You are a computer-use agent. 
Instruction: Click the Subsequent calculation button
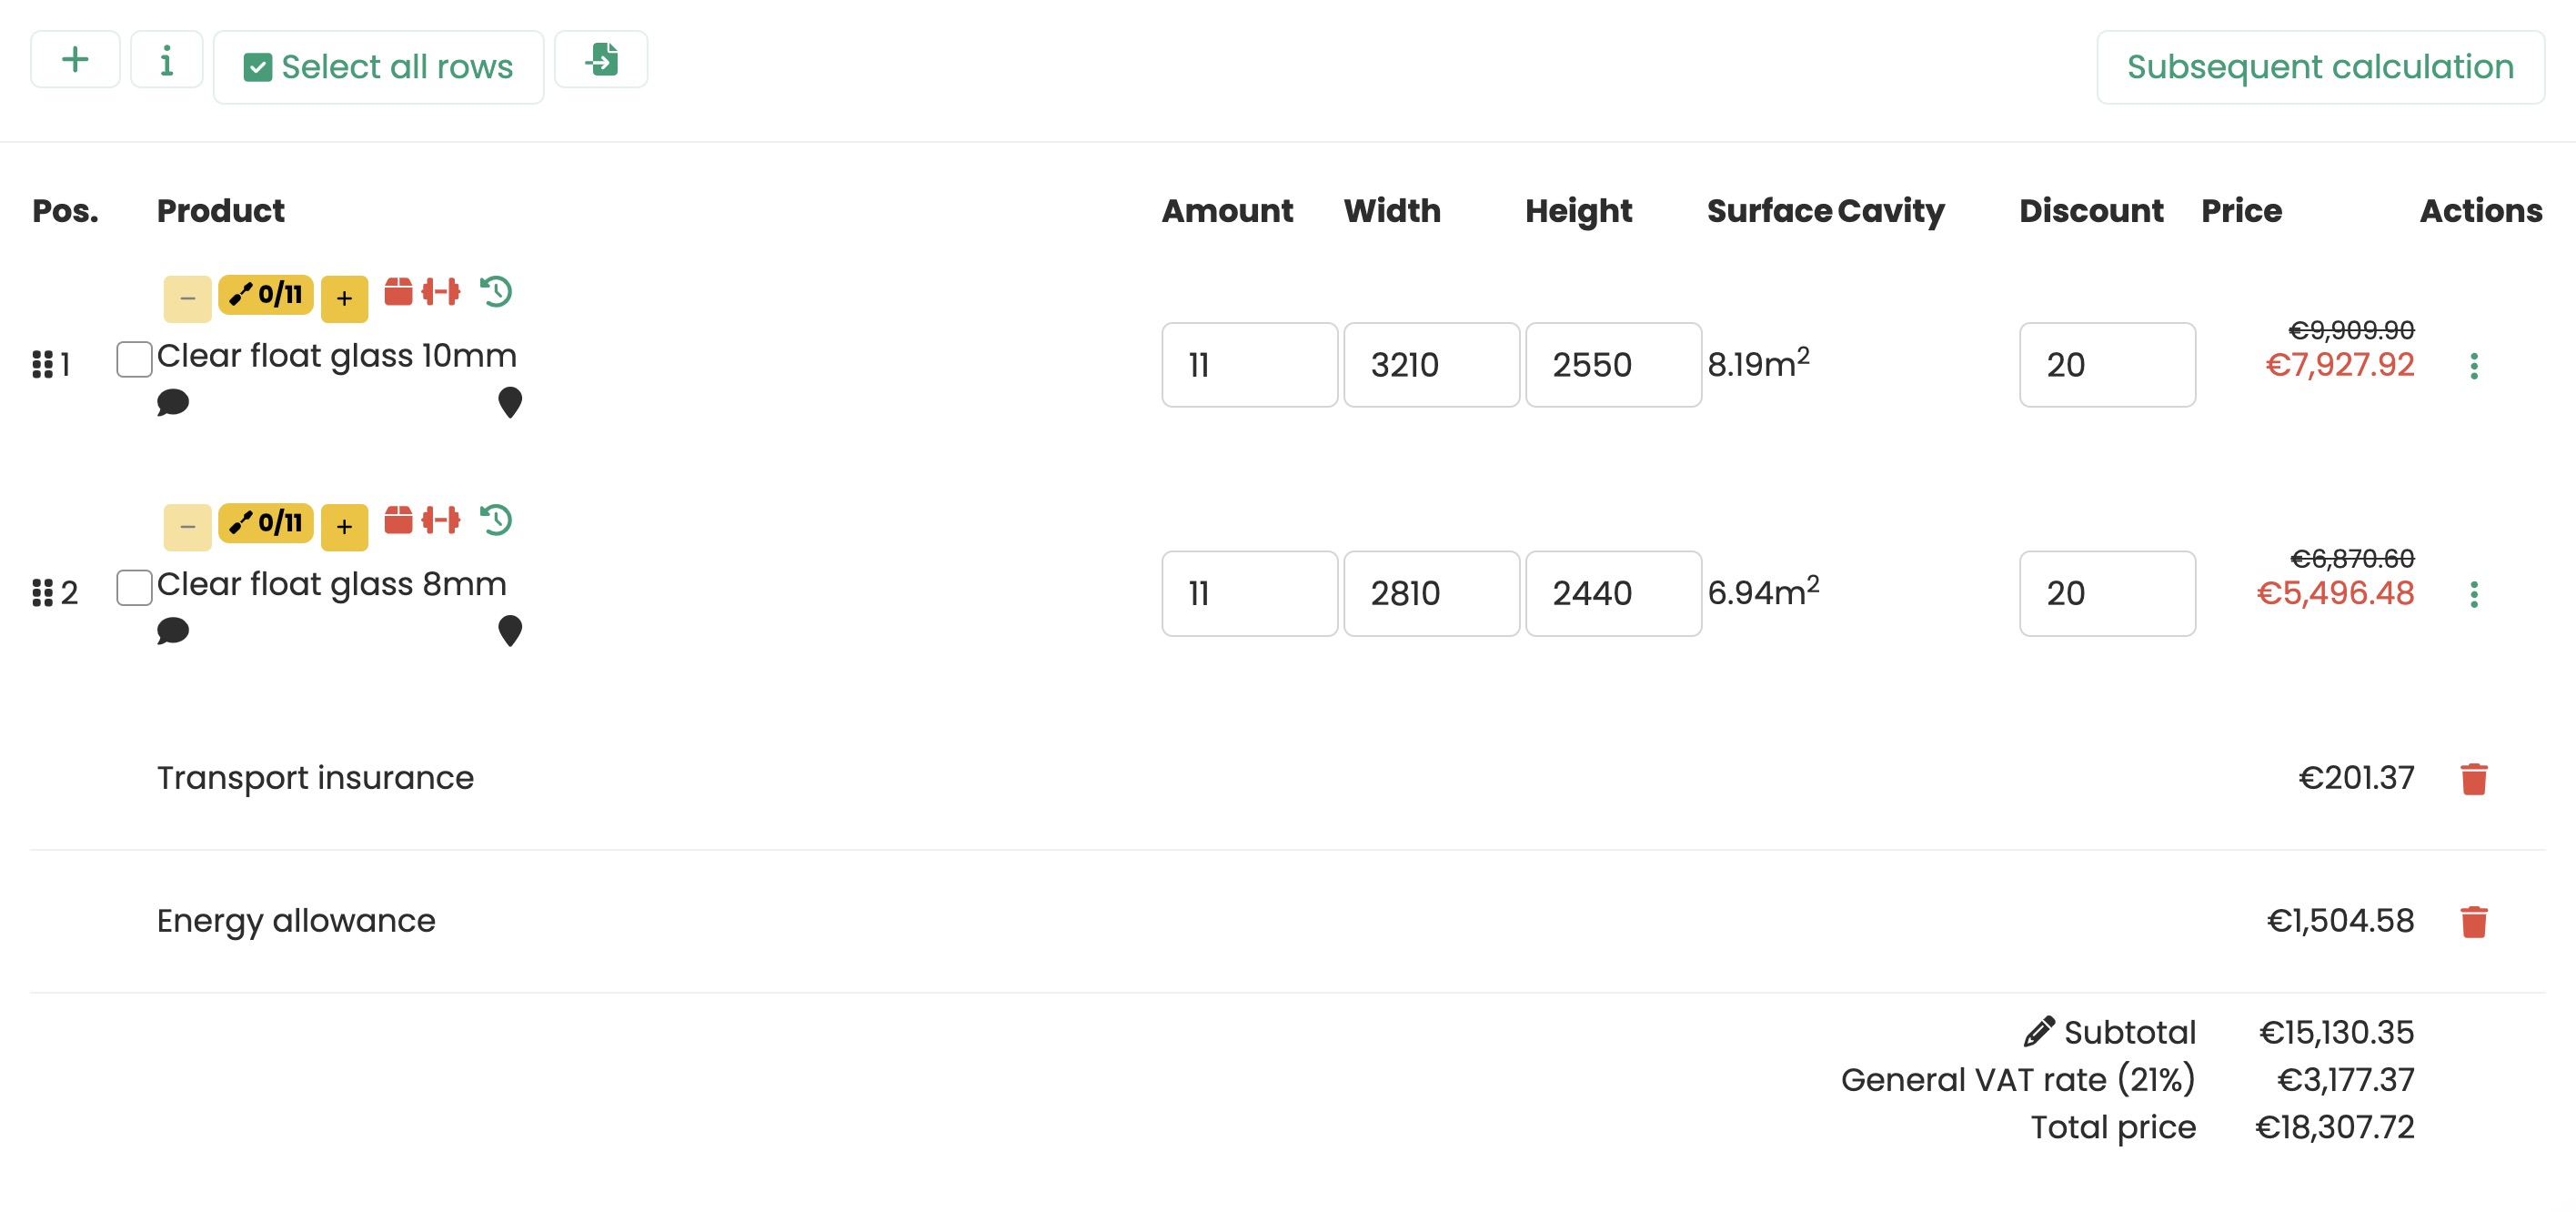(2320, 67)
